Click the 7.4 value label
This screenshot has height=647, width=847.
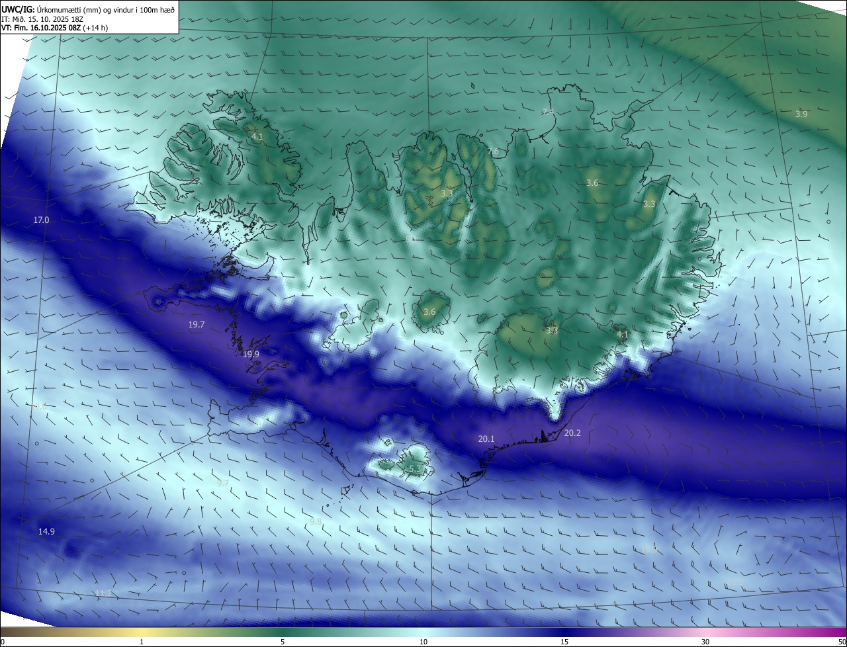[547, 112]
